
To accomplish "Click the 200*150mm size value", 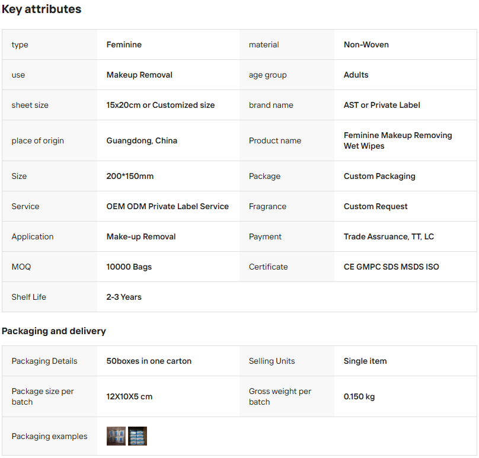I will point(130,176).
